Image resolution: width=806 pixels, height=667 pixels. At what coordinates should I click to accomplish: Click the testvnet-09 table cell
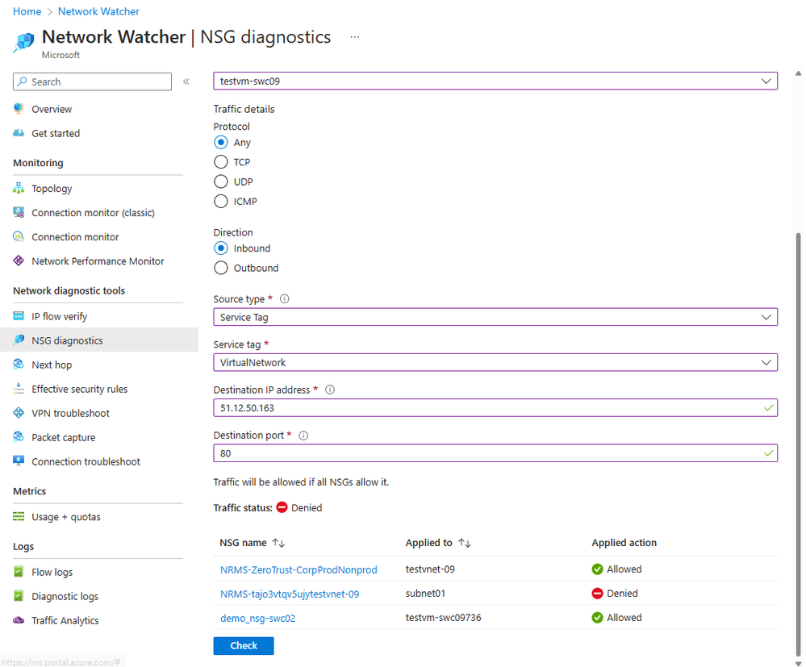(430, 569)
